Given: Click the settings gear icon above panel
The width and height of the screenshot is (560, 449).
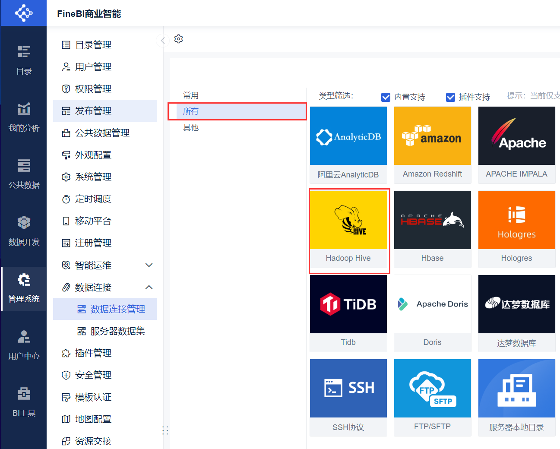Looking at the screenshot, I should click(178, 39).
